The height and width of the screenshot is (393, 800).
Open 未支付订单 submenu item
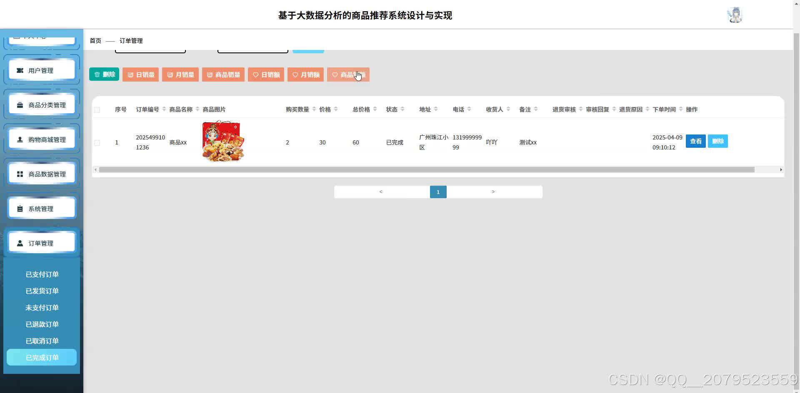42,308
